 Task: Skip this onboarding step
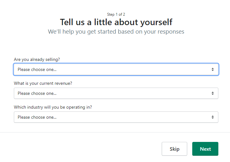coord(174,149)
